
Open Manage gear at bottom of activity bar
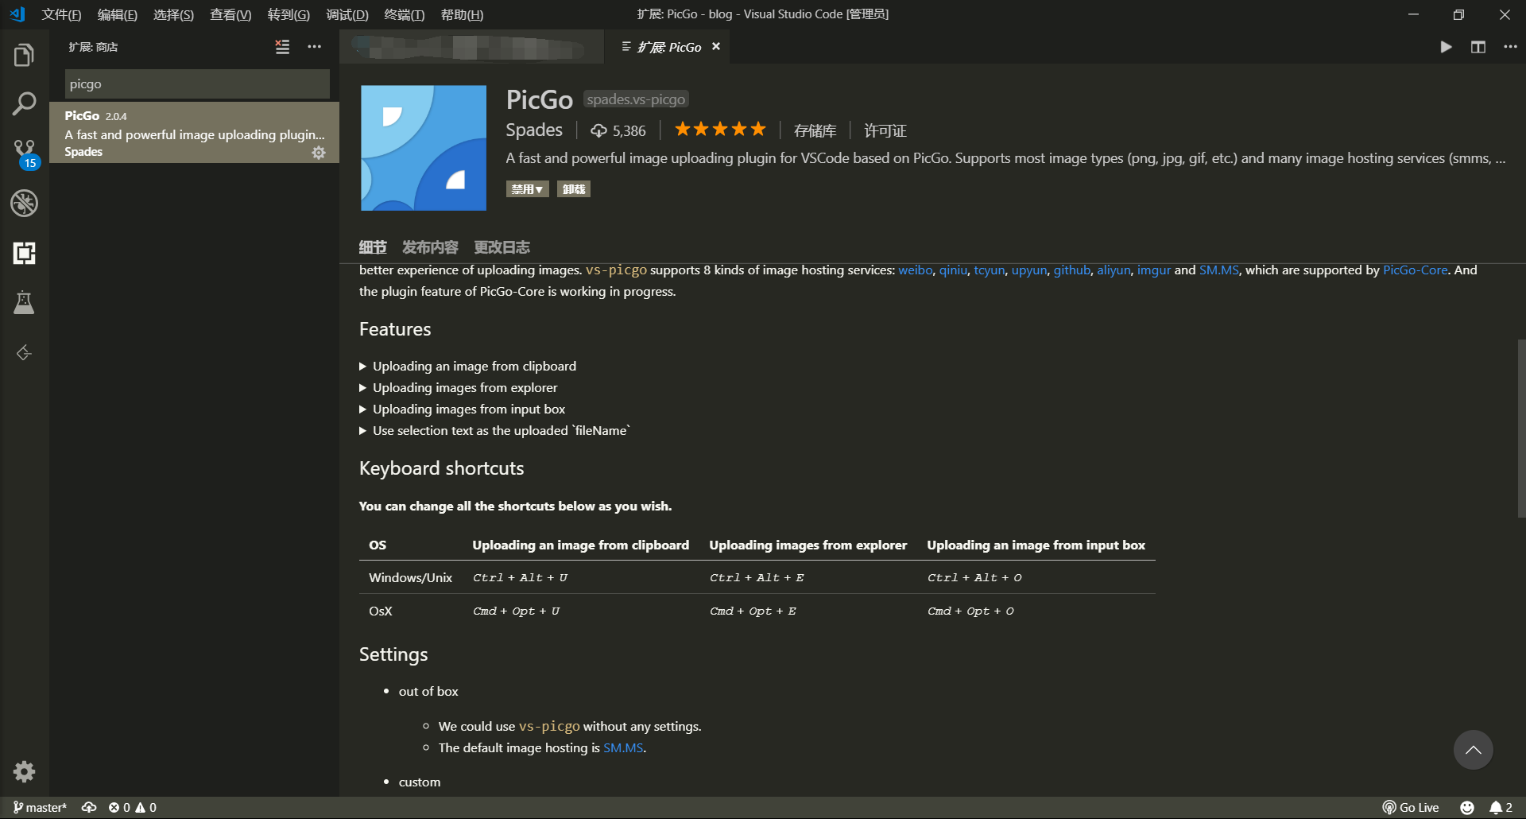point(24,771)
